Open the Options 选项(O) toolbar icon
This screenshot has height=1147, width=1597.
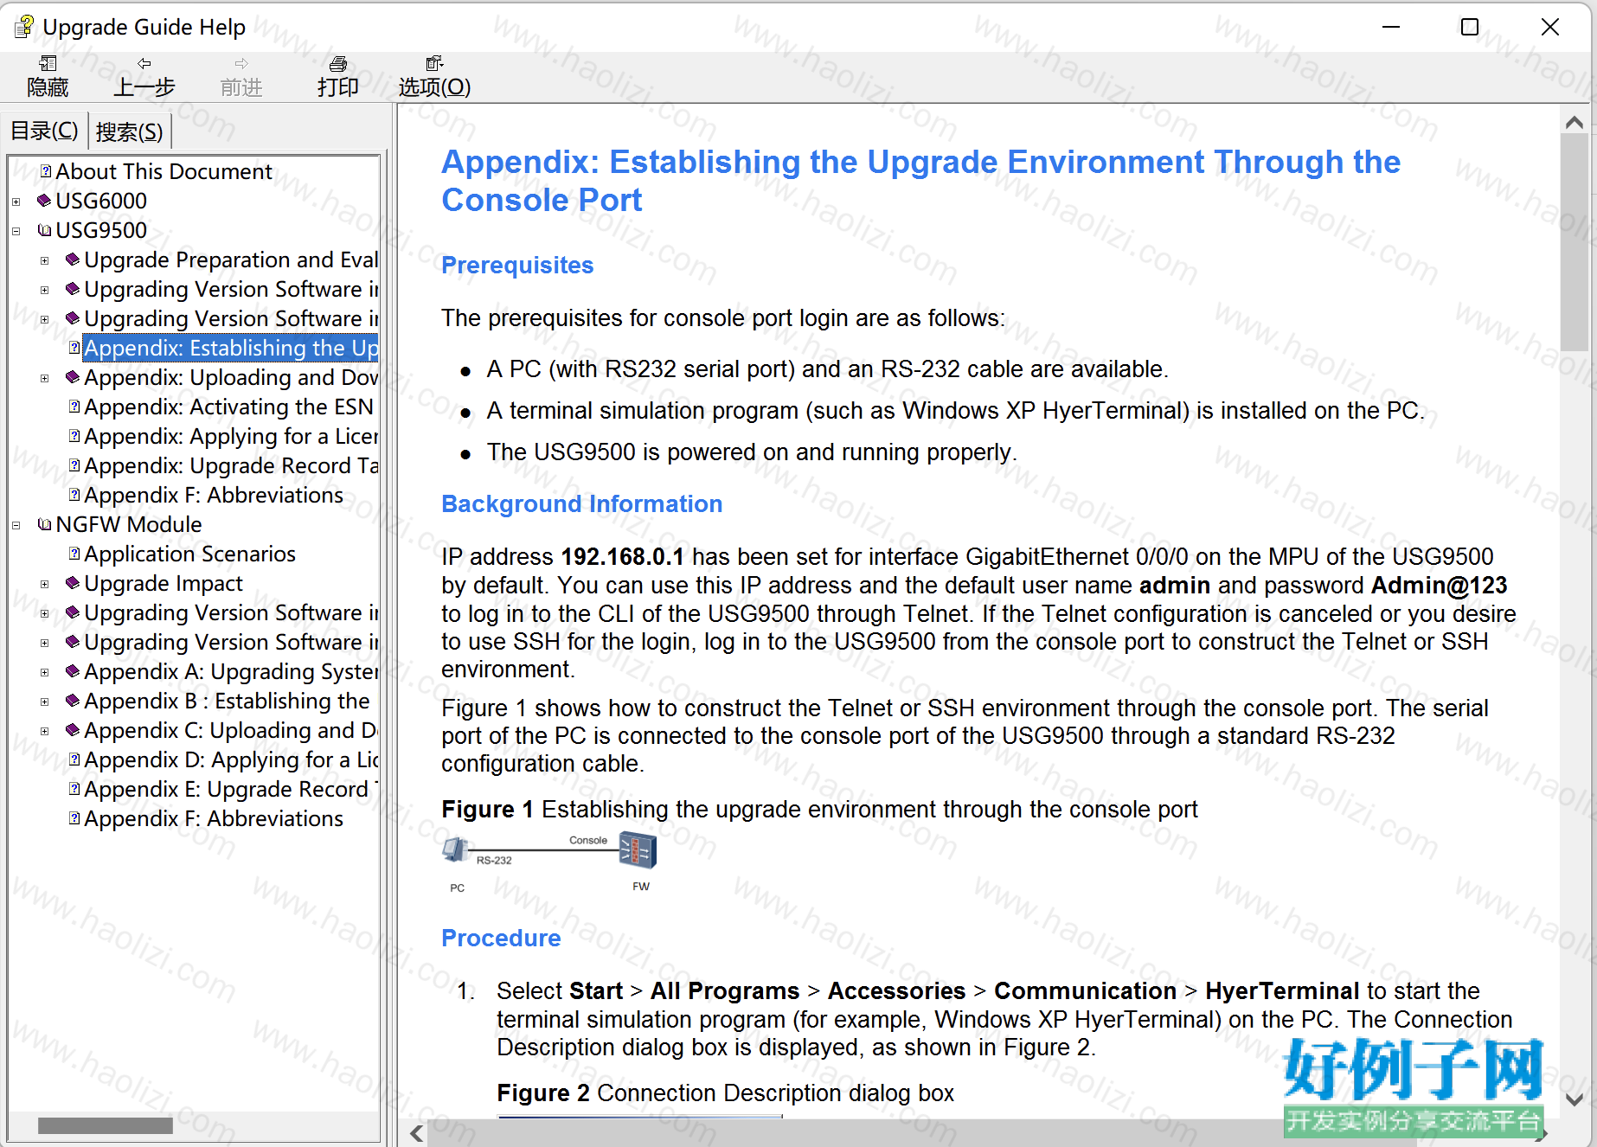point(434,64)
